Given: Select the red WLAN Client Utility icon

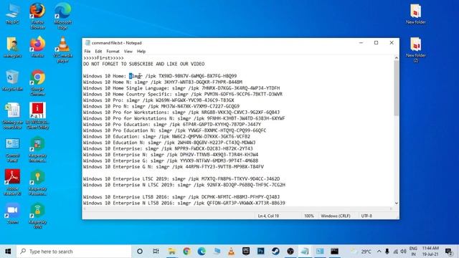Looking at the screenshot, I should [37, 116].
